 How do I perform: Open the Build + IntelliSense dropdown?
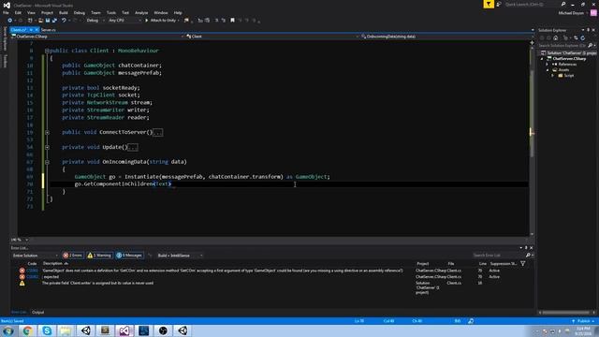coord(180,256)
